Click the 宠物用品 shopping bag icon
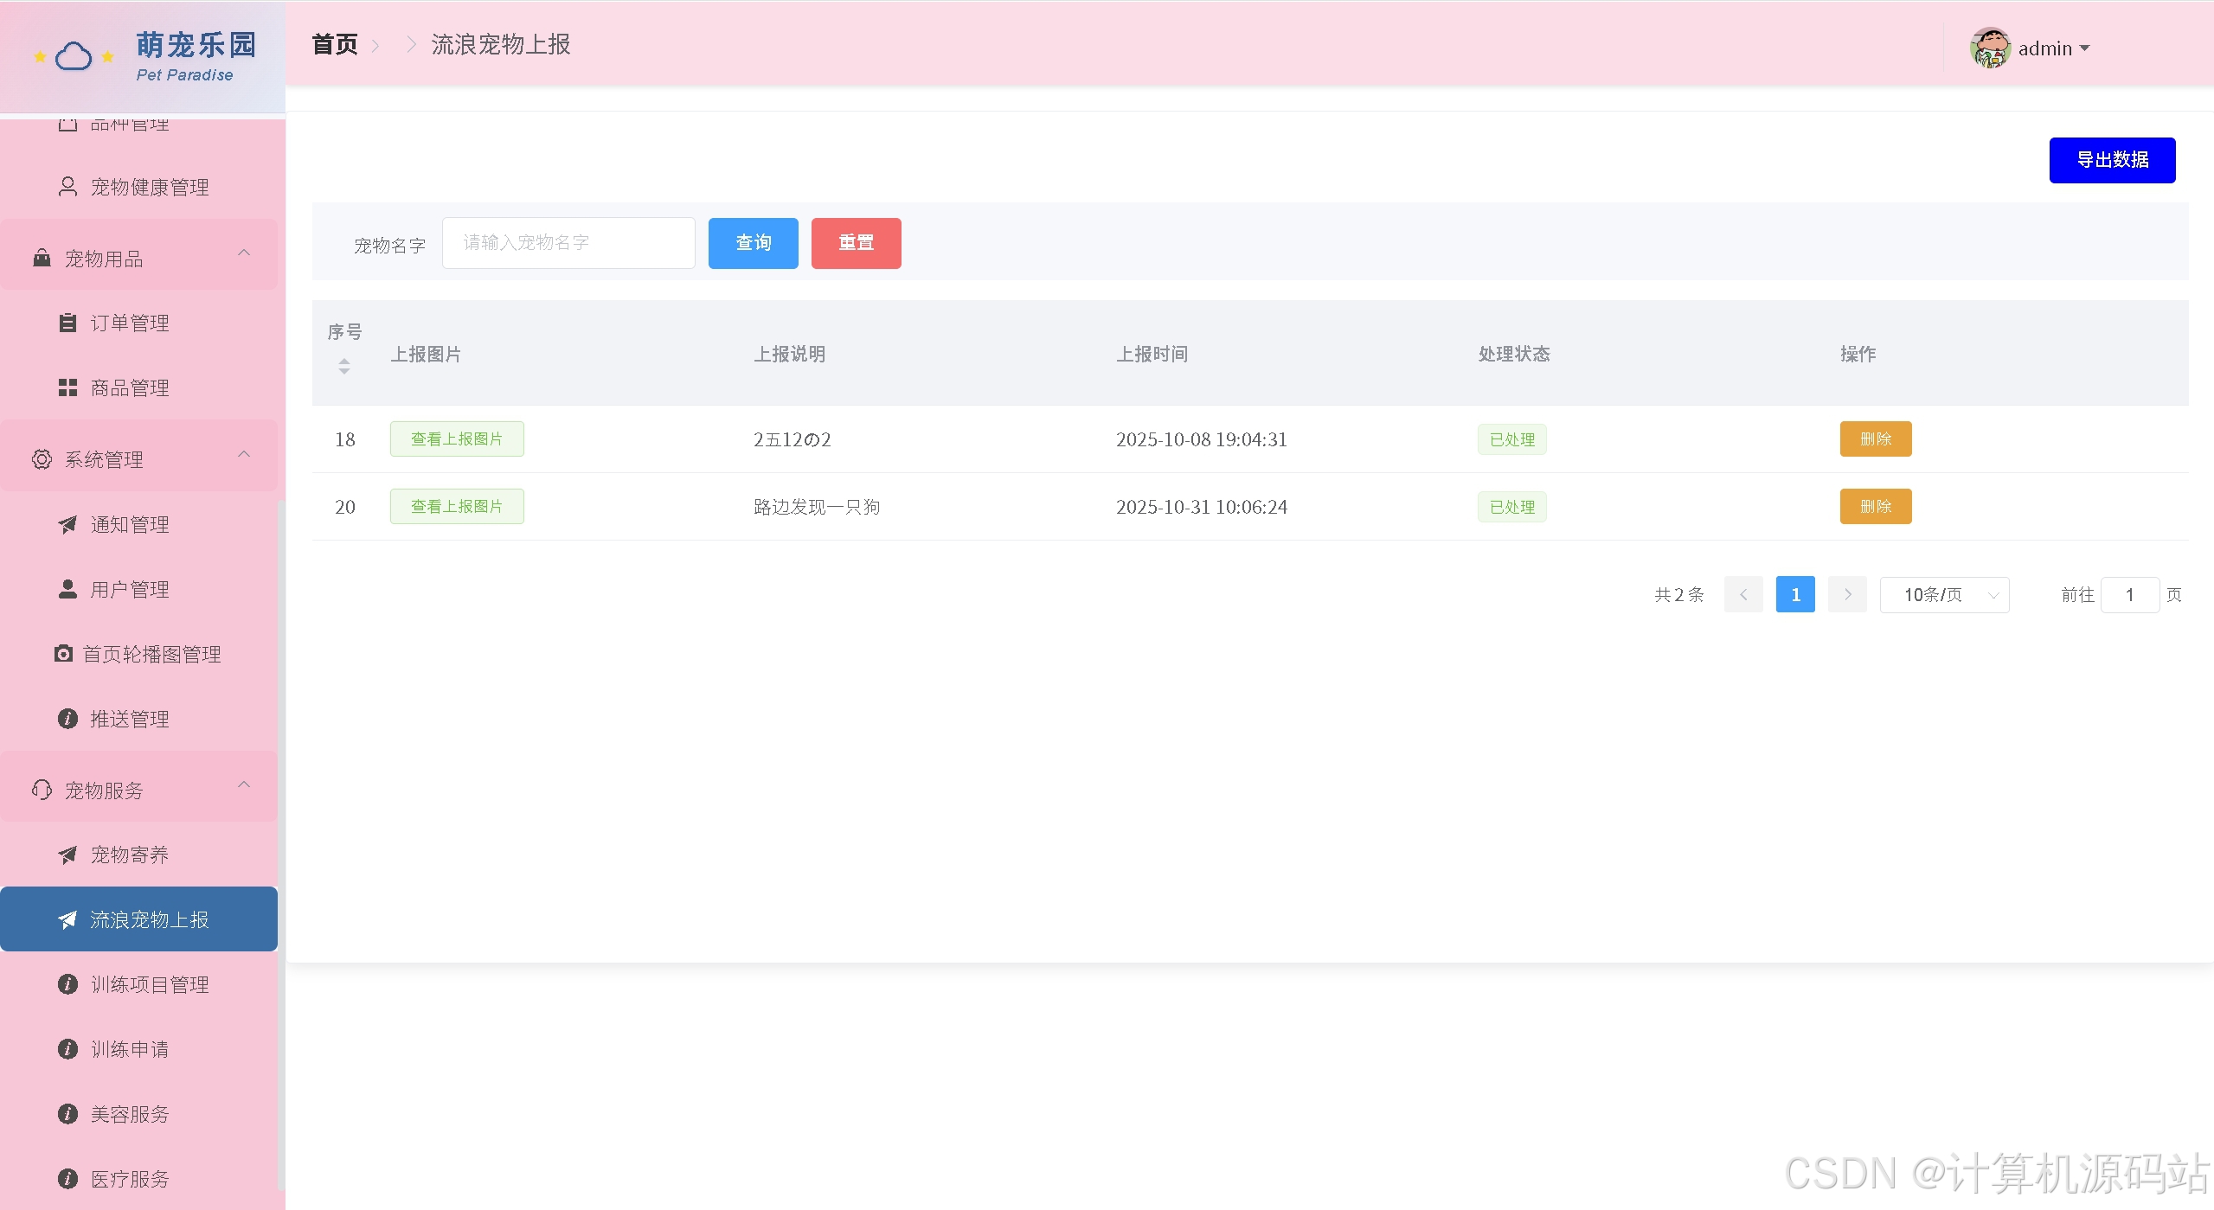Image resolution: width=2214 pixels, height=1210 pixels. (42, 258)
